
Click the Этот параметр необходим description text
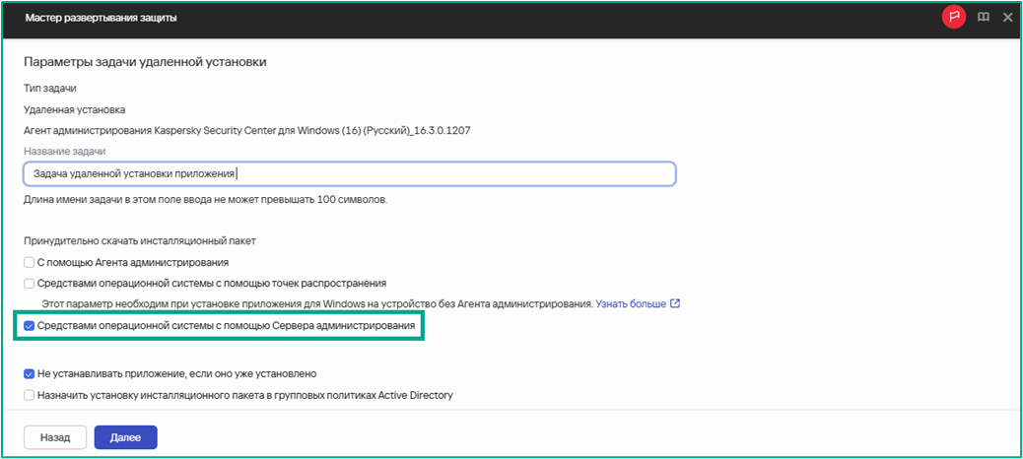pyautogui.click(x=316, y=303)
